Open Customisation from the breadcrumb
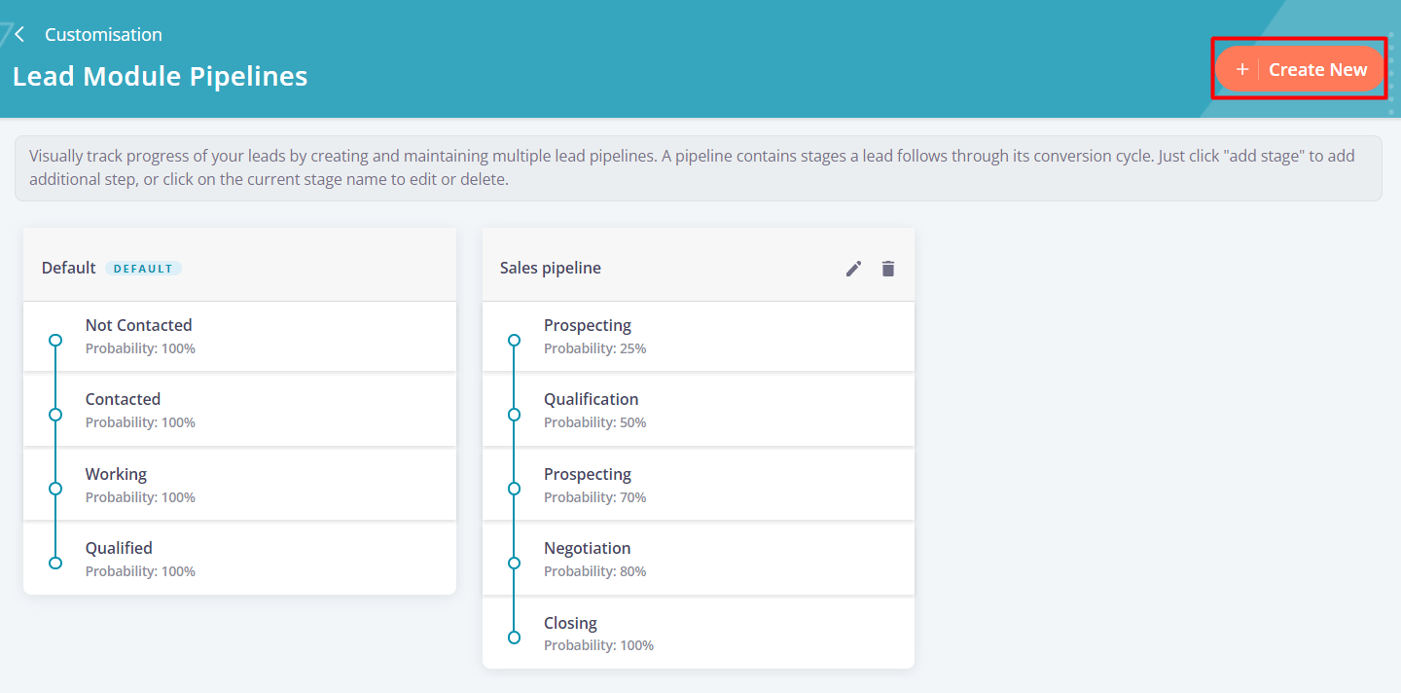 (103, 34)
